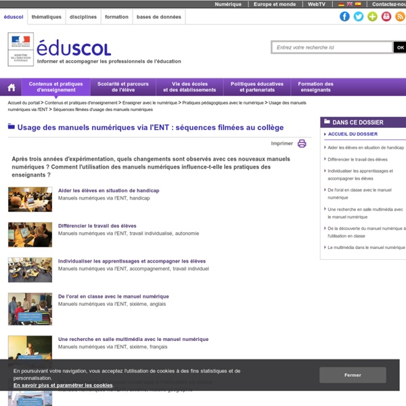Switch to German language flag

(342, 4)
